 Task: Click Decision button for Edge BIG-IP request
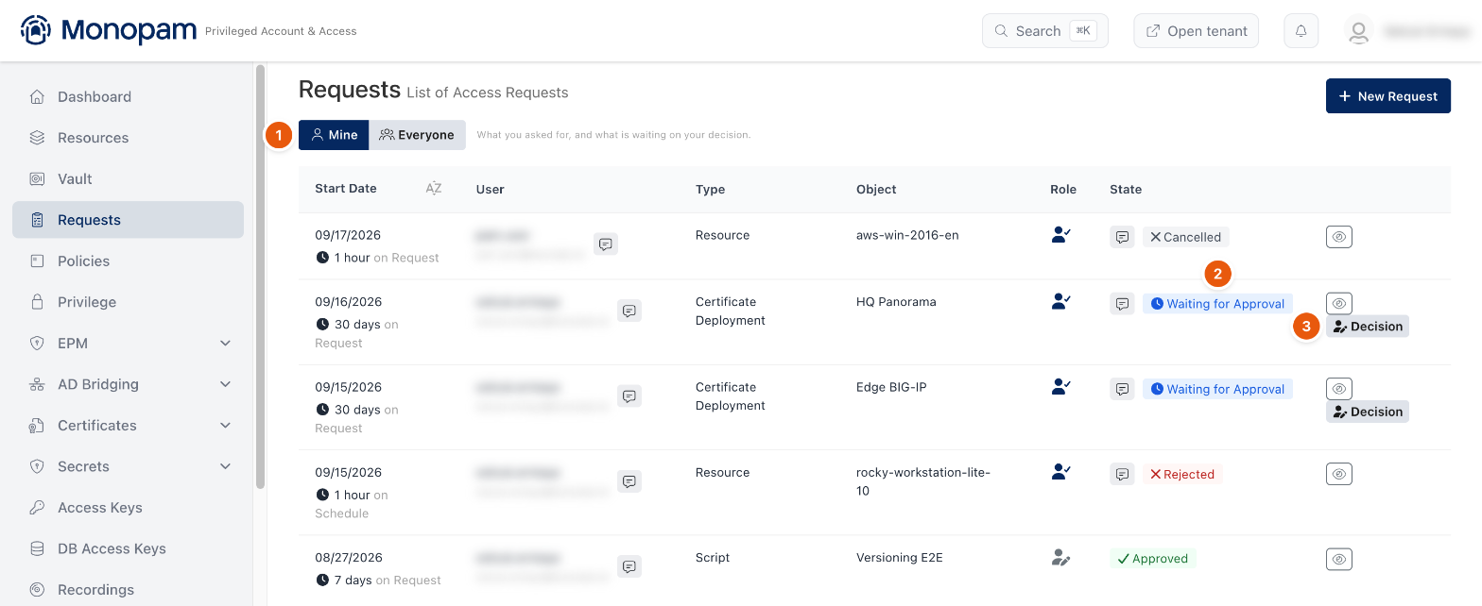(1367, 412)
